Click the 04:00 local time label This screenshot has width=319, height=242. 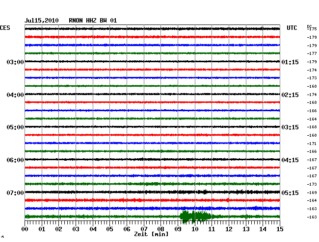15,95
